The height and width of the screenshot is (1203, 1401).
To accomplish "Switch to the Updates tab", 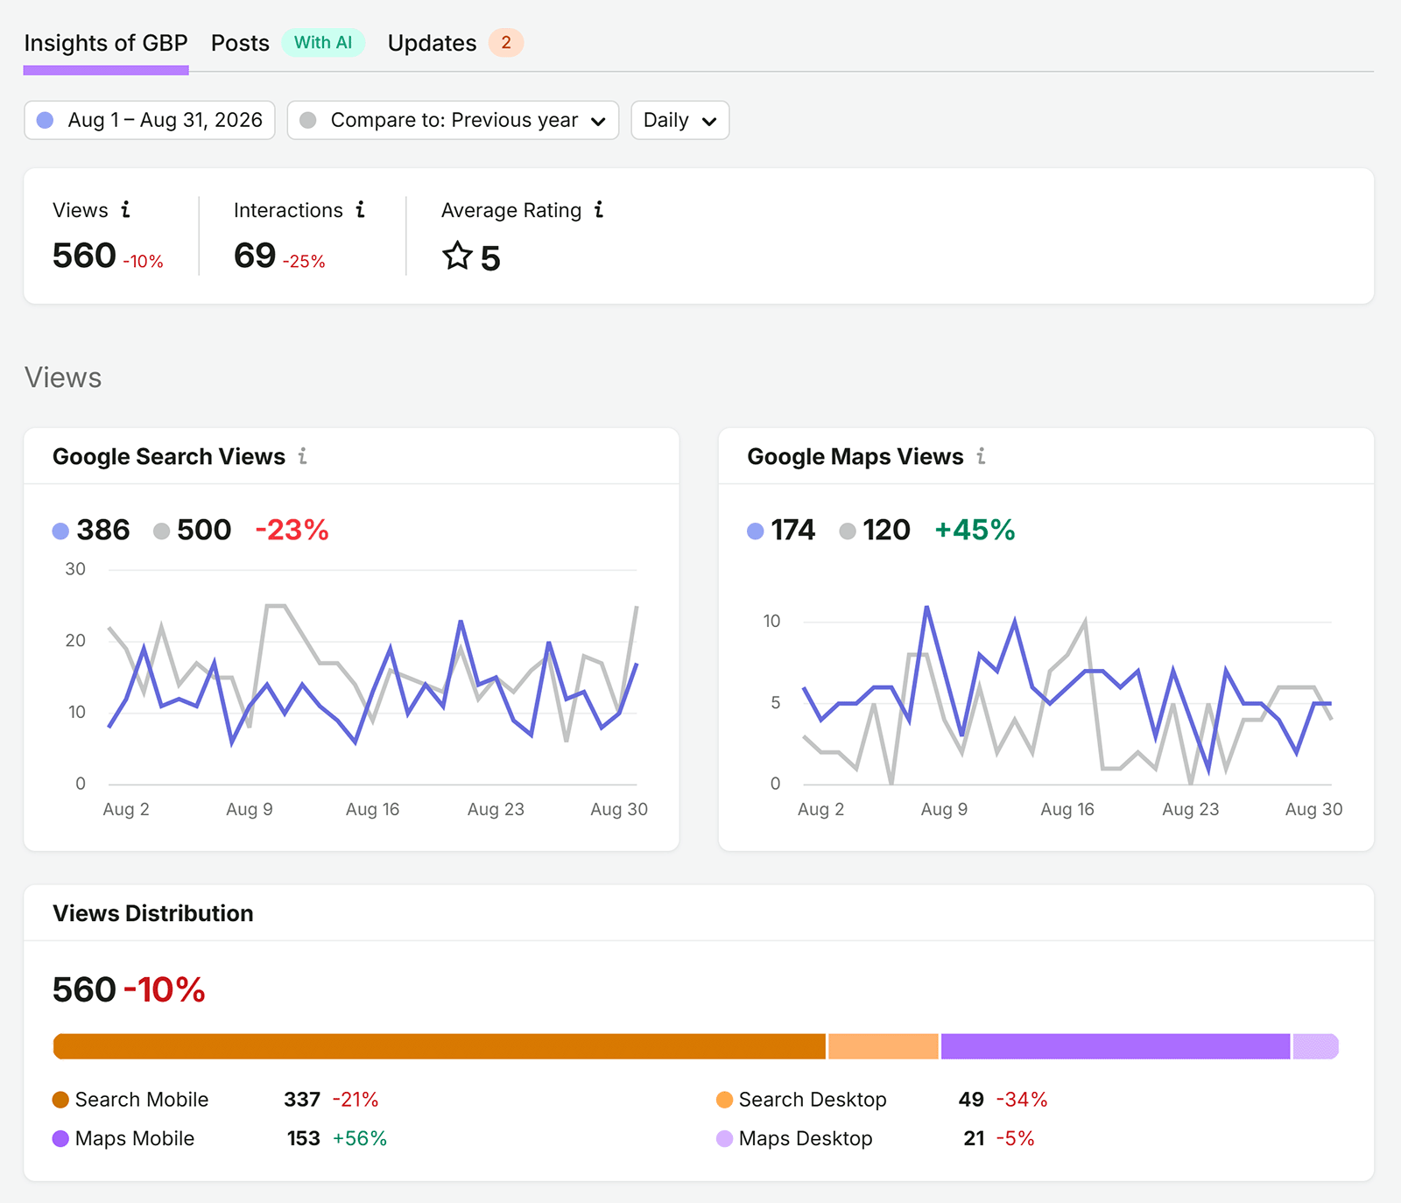I will 432,43.
